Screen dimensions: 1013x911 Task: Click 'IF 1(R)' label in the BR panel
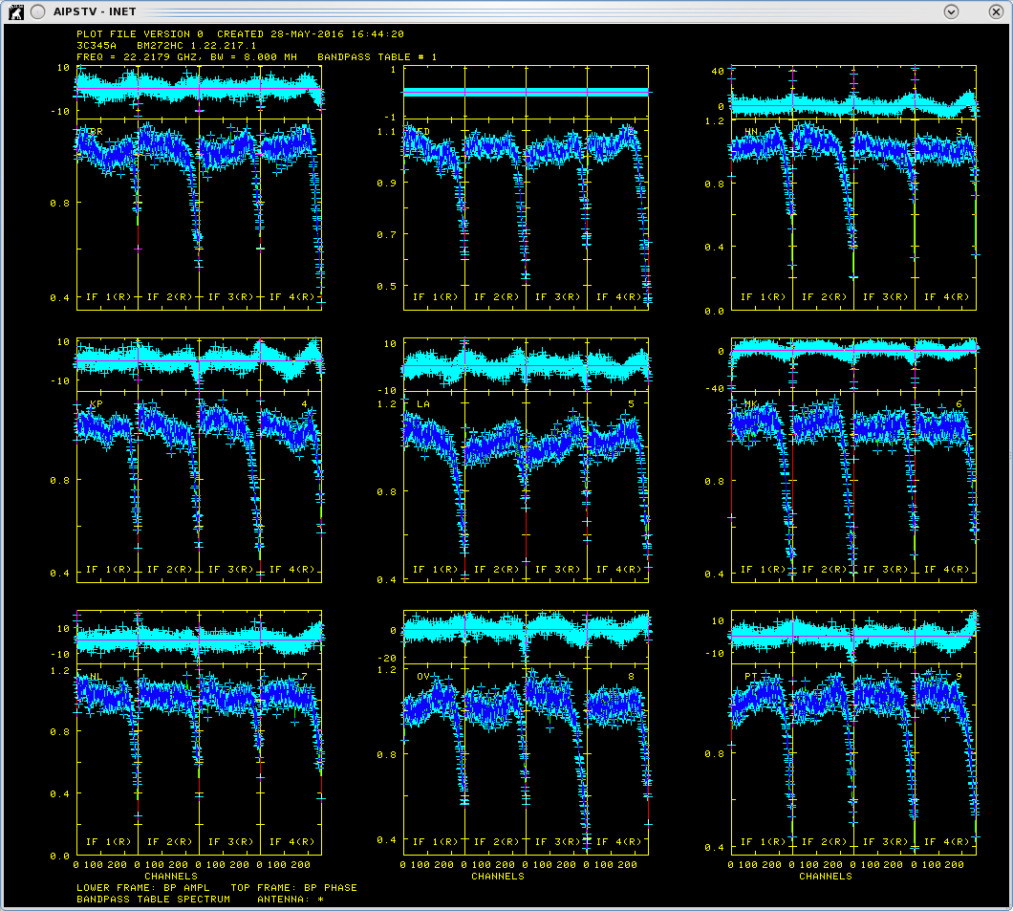(x=109, y=297)
